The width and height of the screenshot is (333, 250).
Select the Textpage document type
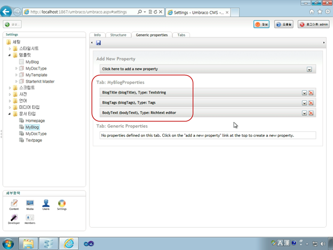coord(34,140)
